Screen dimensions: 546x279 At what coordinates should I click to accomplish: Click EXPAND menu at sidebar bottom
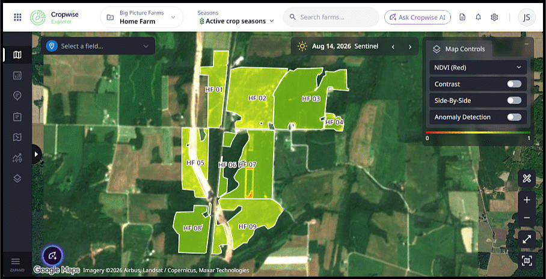[x=17, y=264]
